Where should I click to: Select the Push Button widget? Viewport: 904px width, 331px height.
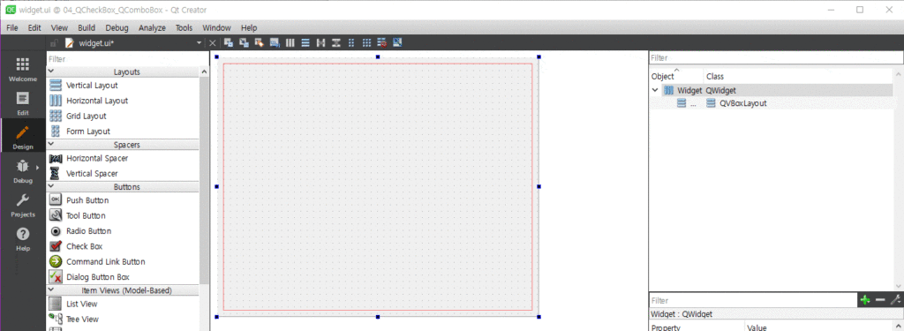click(x=87, y=200)
